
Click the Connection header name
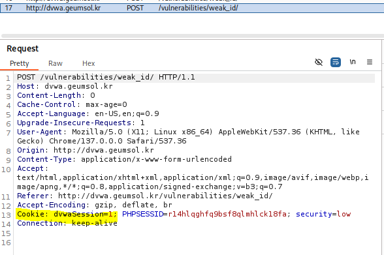(40, 223)
